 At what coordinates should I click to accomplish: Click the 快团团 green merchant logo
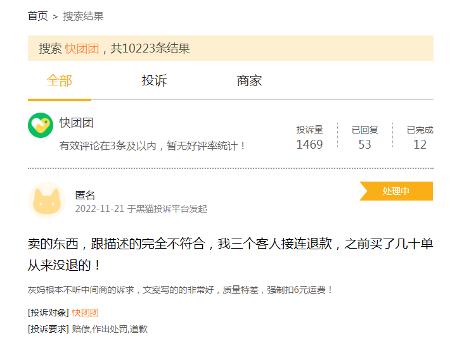click(x=41, y=125)
